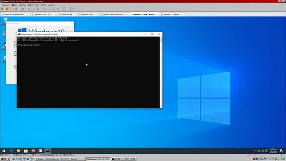The height and width of the screenshot is (161, 286).
Task: Open the Virtual Machine menu in VMware
Action: tap(33, 5)
